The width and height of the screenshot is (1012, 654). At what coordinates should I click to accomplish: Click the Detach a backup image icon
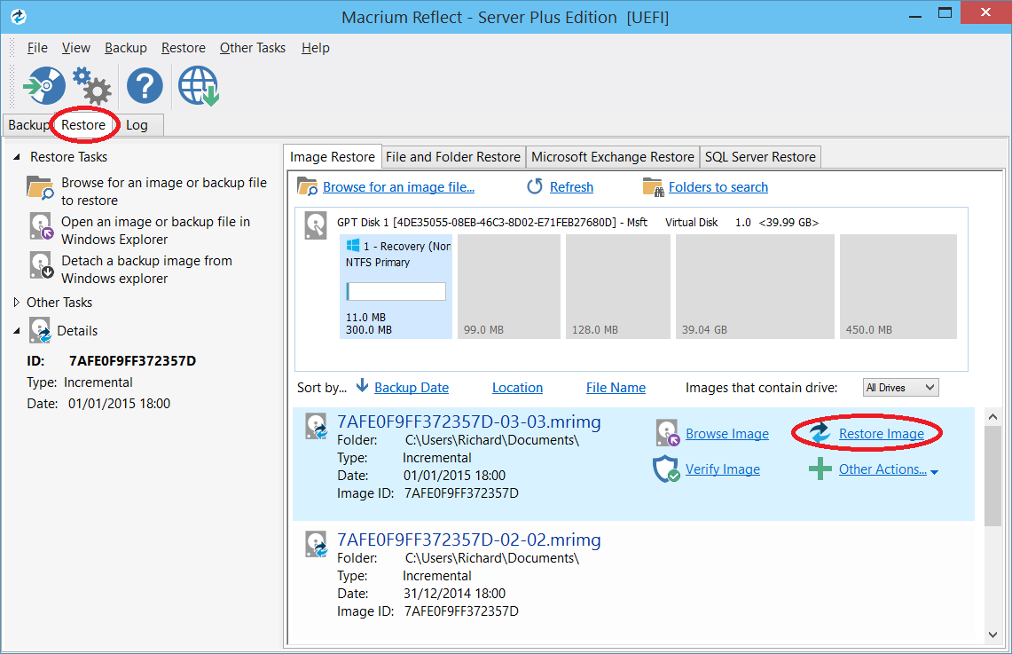click(42, 265)
